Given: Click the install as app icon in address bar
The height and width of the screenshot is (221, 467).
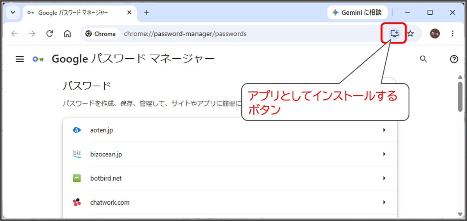Looking at the screenshot, I should [395, 33].
